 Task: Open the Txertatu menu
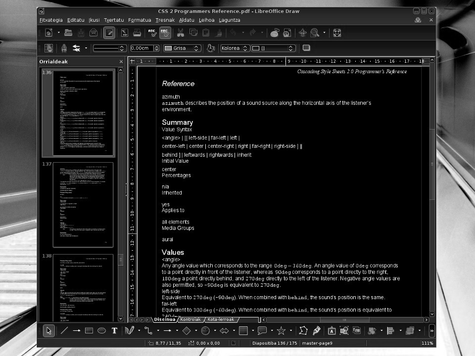coord(114,20)
